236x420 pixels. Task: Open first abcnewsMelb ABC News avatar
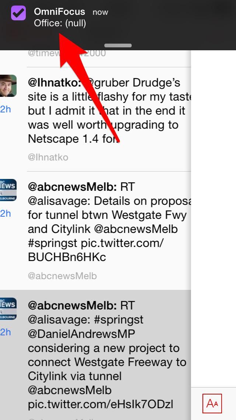click(x=8, y=190)
